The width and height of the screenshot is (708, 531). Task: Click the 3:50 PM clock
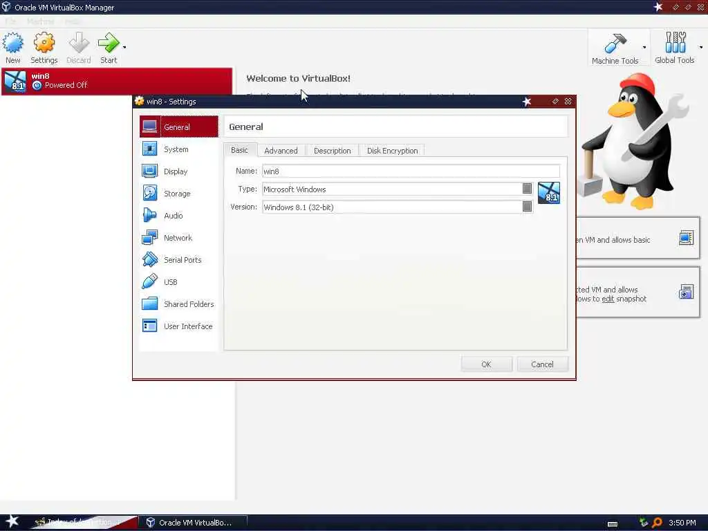(x=682, y=523)
